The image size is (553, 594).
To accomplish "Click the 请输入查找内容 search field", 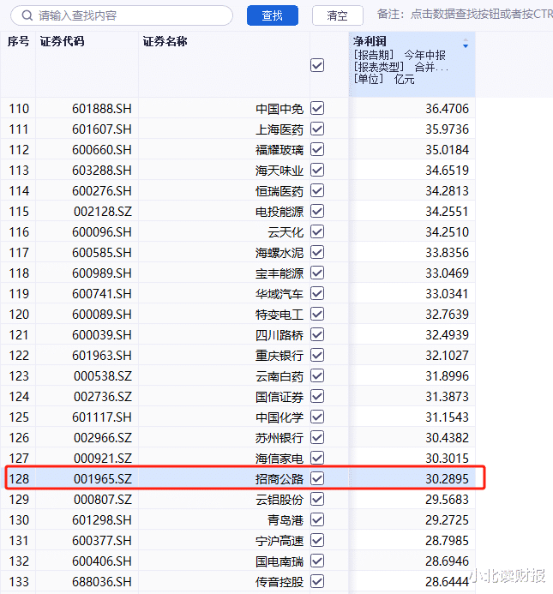I will (x=122, y=15).
